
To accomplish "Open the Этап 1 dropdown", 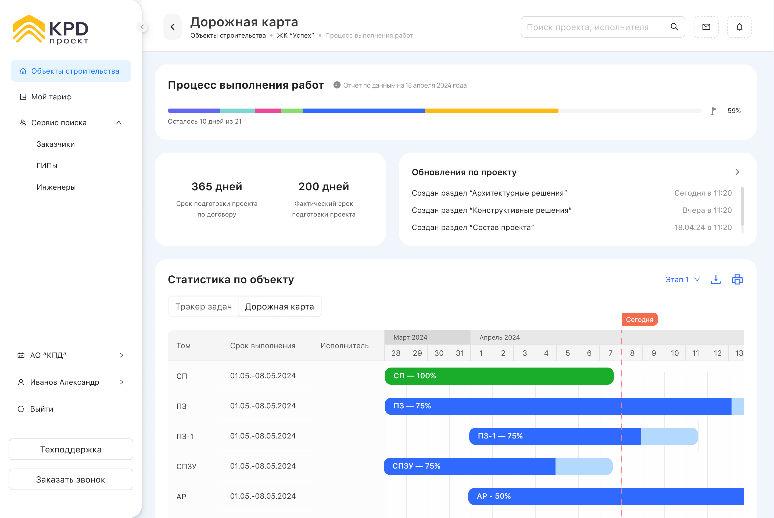I will (x=682, y=279).
